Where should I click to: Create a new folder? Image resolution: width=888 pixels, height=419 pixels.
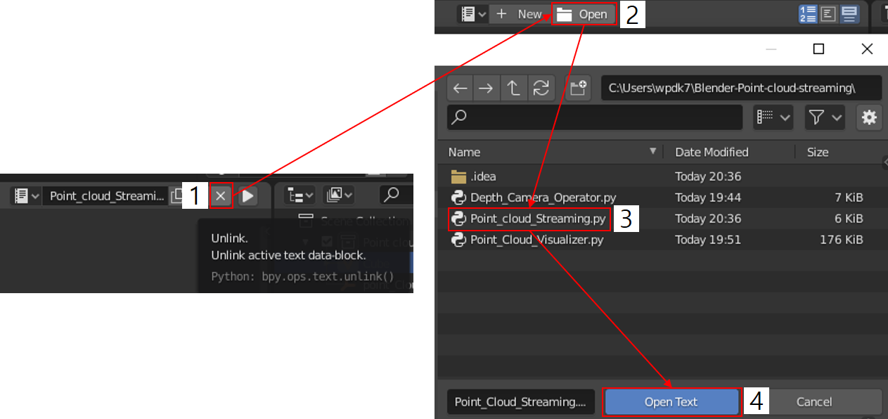click(578, 89)
